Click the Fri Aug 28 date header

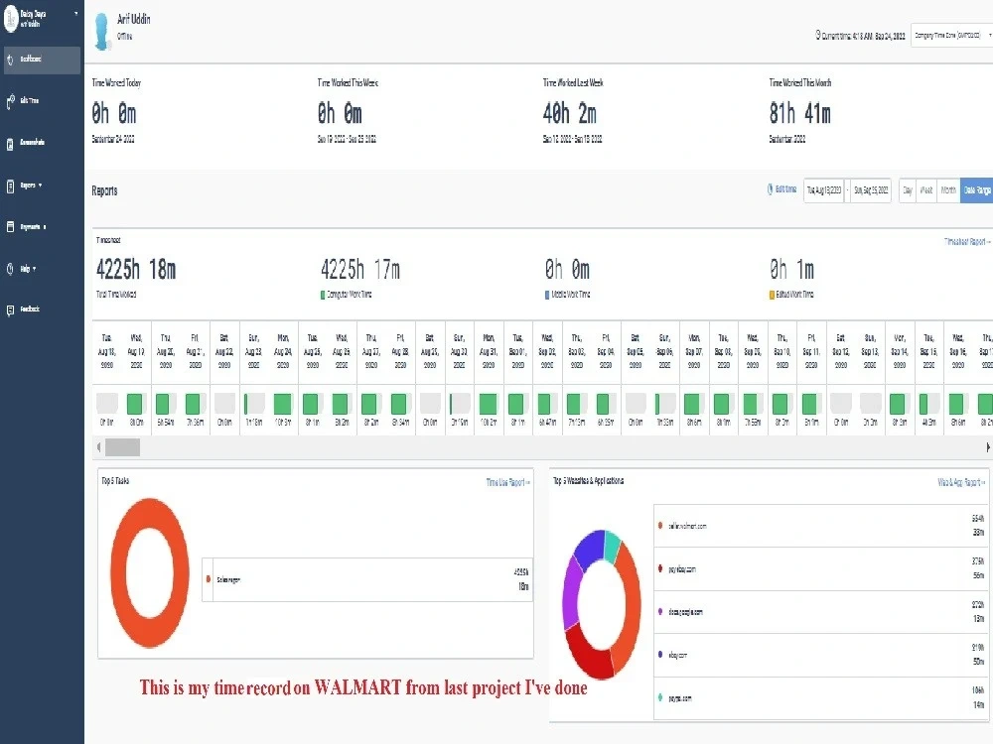[x=400, y=352]
